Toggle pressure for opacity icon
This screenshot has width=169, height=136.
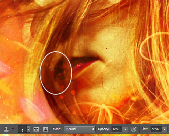134,129
